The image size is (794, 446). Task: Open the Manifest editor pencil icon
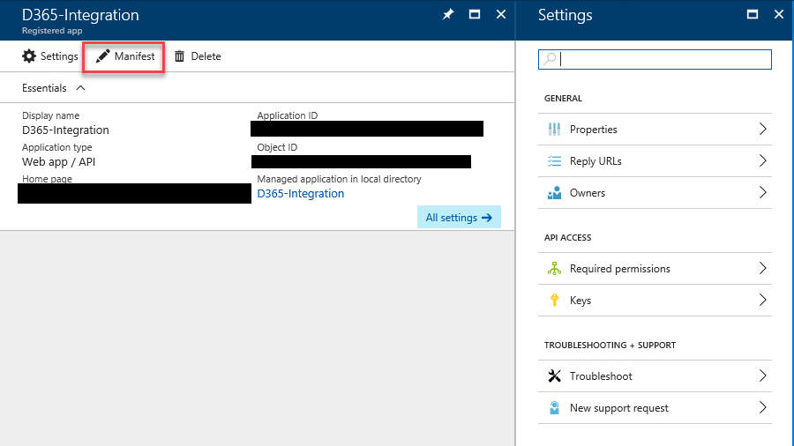tap(103, 56)
